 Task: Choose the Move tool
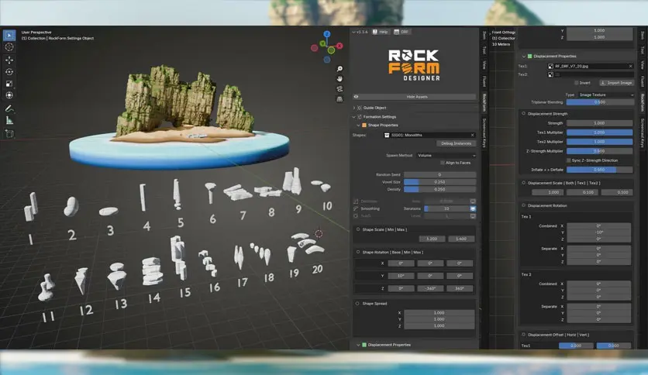click(9, 60)
